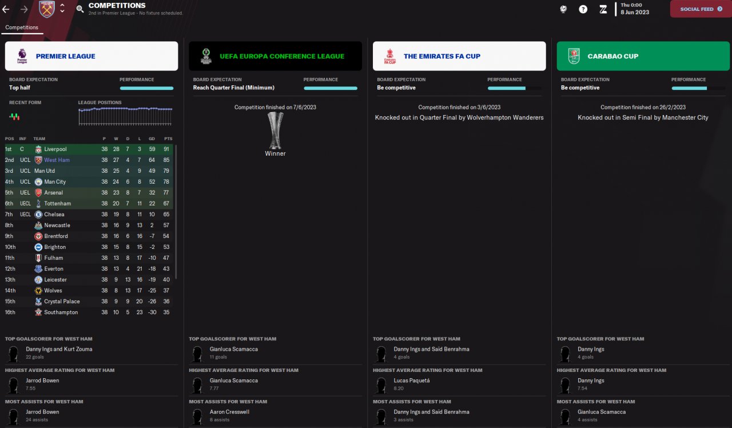Screen dimensions: 732x428
Task: Click the Newcastle badge
Action: [x=38, y=225]
